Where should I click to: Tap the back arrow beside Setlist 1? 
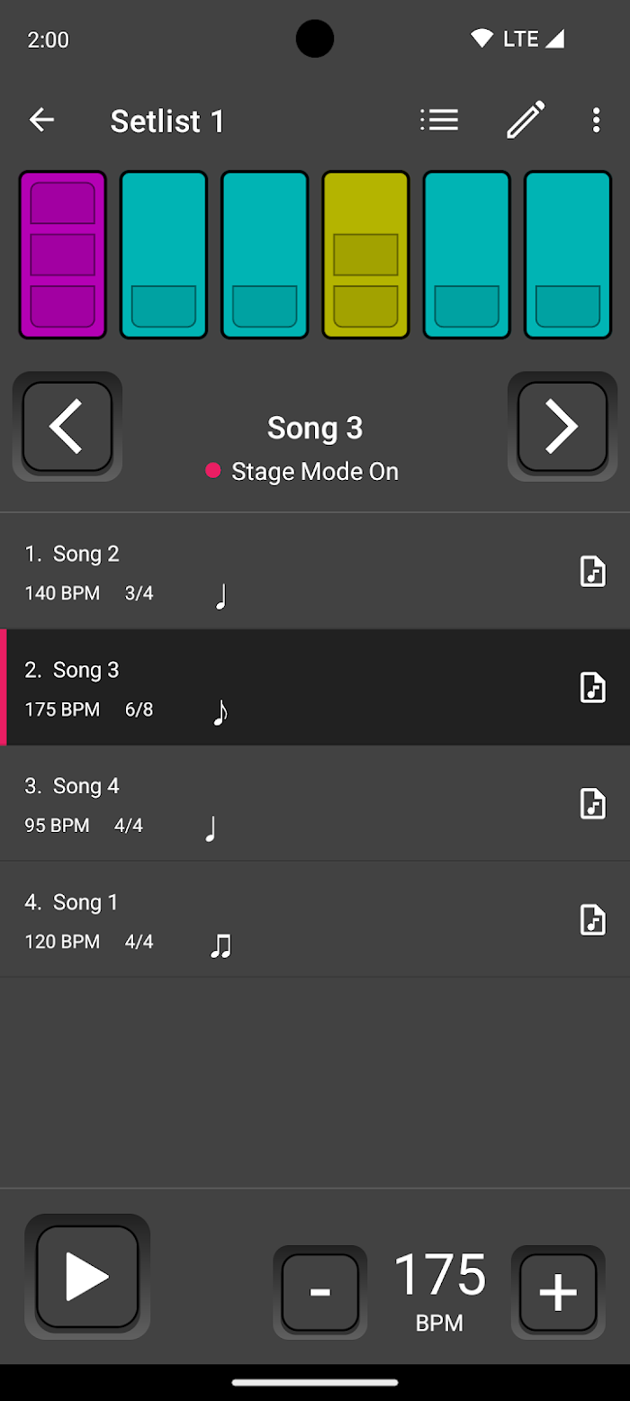41,120
